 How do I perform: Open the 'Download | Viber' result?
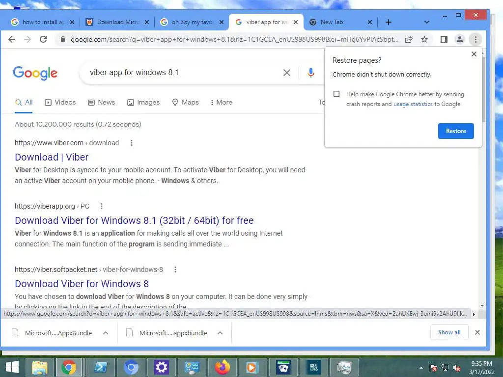coord(52,157)
